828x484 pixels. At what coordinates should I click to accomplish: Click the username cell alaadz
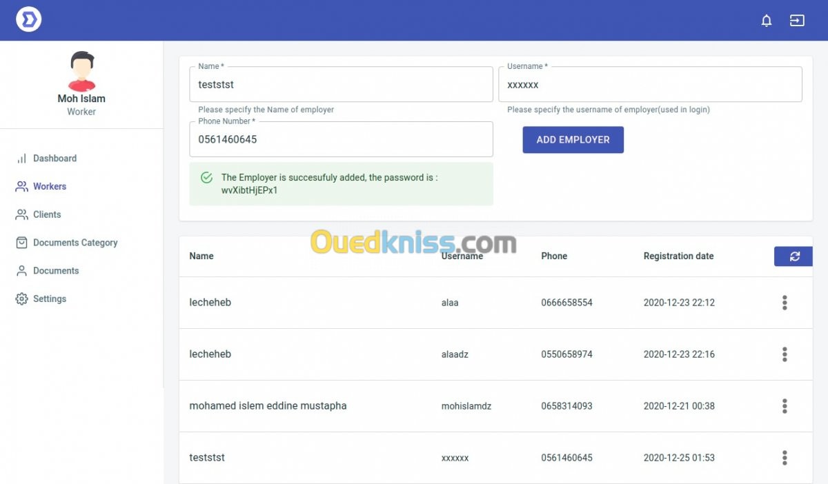click(x=455, y=354)
